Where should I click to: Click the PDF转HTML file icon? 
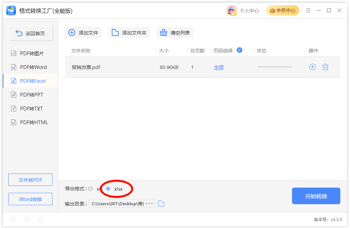(x=13, y=122)
